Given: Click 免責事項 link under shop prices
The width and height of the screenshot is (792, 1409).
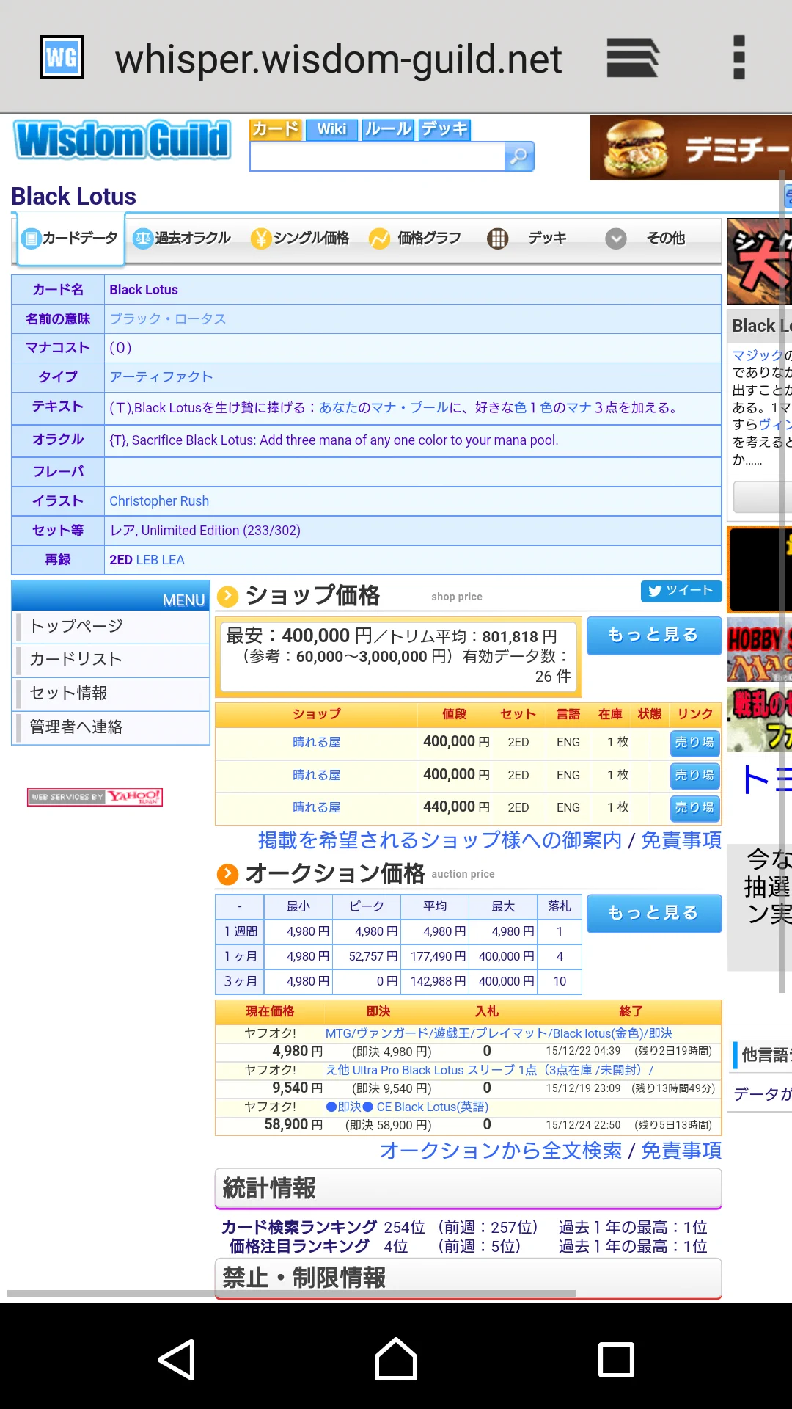Looking at the screenshot, I should coord(681,840).
